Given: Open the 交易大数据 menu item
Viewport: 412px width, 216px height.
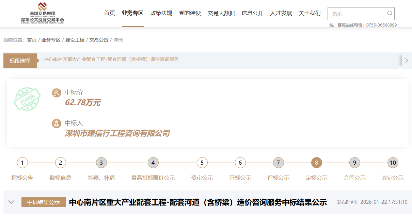Looking at the screenshot, I should coord(221,13).
